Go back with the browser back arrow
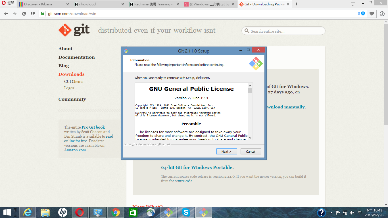The image size is (388, 218). [6, 14]
